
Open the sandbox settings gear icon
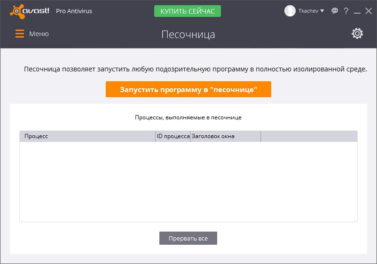pos(357,34)
